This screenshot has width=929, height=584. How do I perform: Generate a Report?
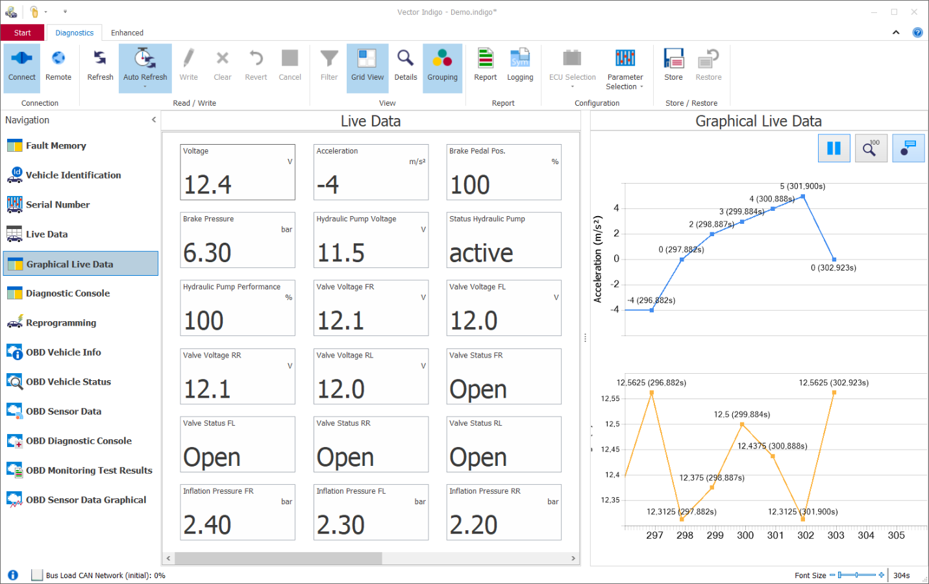coord(485,67)
